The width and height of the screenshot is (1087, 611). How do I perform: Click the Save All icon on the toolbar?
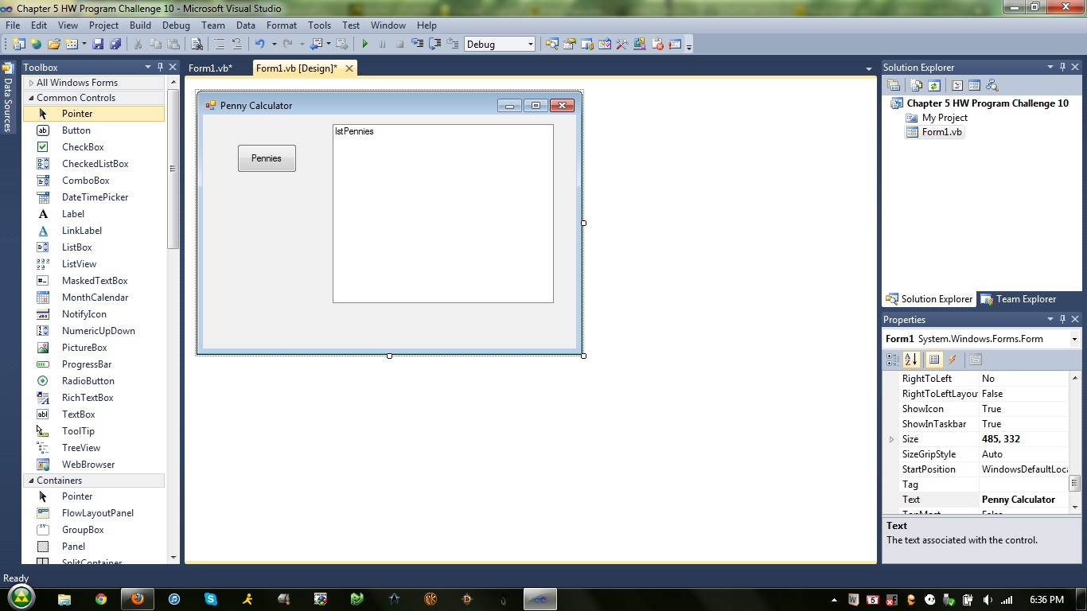tap(115, 44)
